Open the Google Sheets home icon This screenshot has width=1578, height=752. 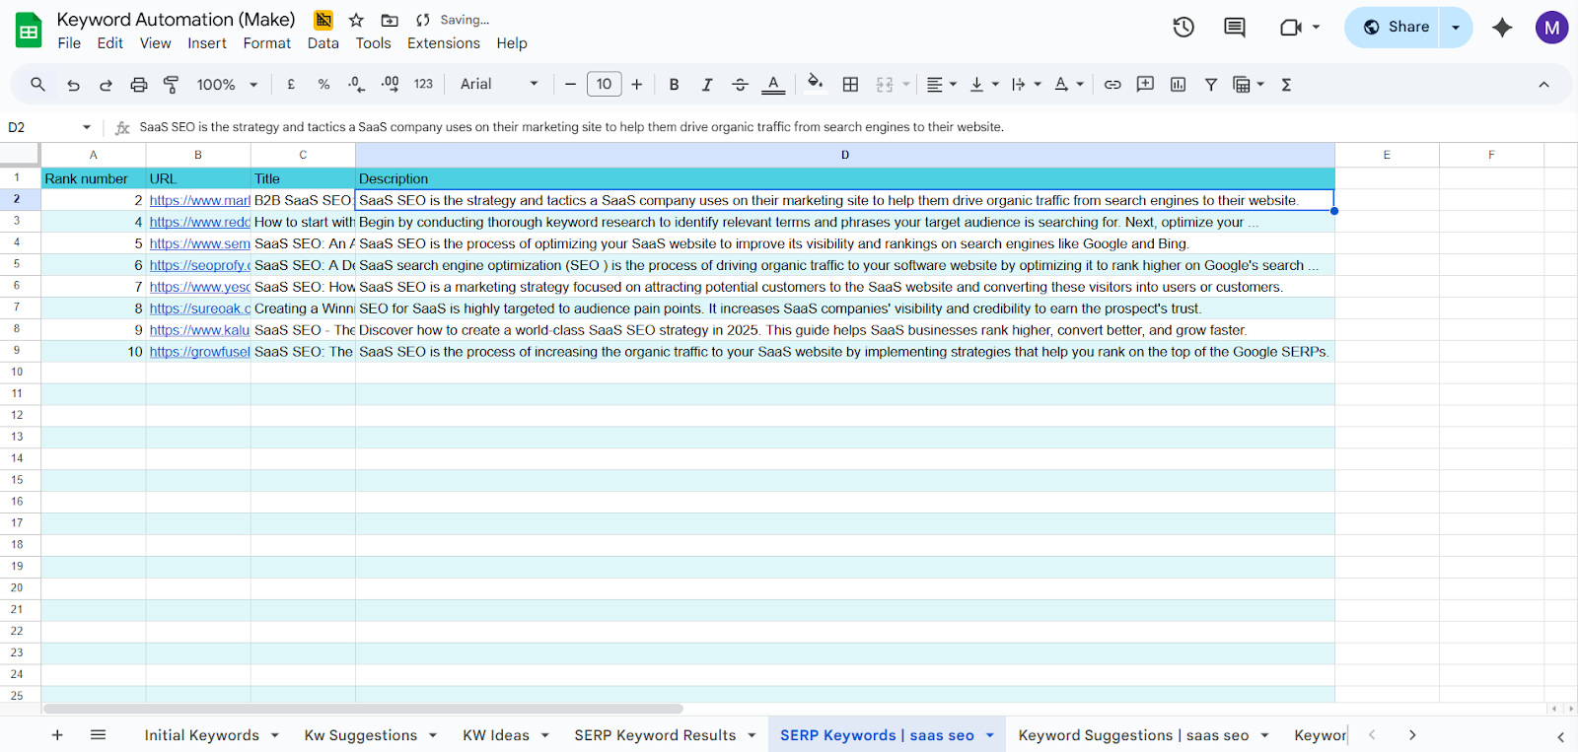[29, 31]
